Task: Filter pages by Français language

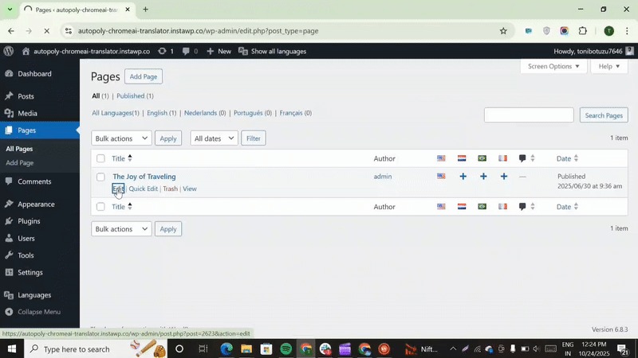Action: [x=295, y=113]
